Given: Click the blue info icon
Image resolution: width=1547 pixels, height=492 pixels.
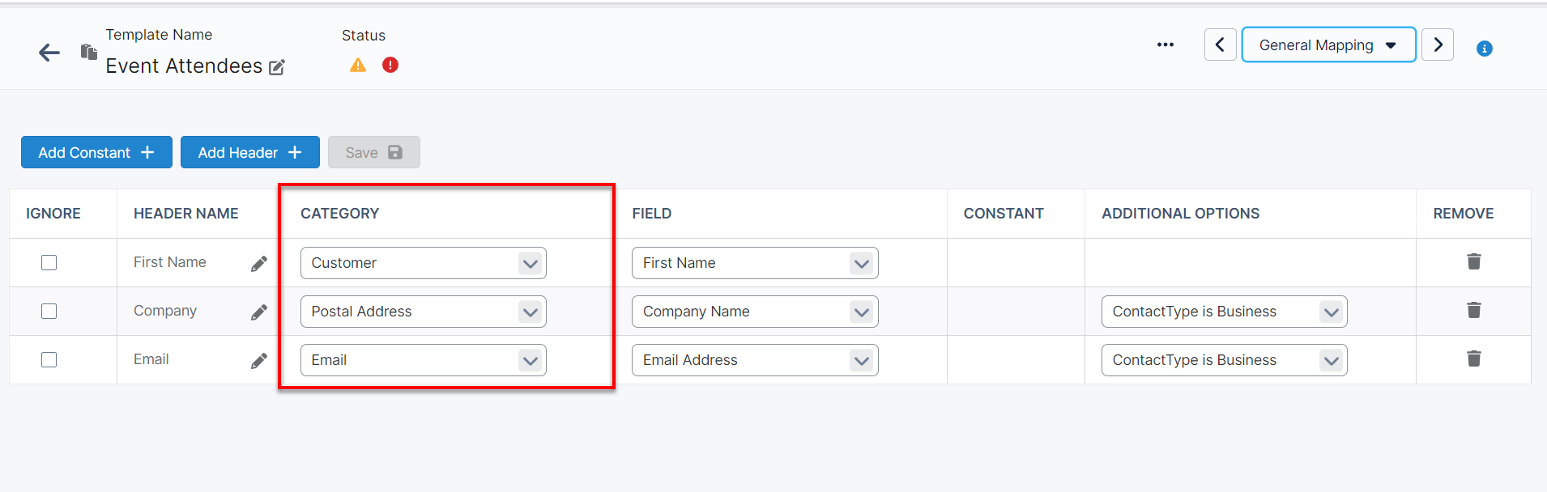Looking at the screenshot, I should (x=1485, y=49).
